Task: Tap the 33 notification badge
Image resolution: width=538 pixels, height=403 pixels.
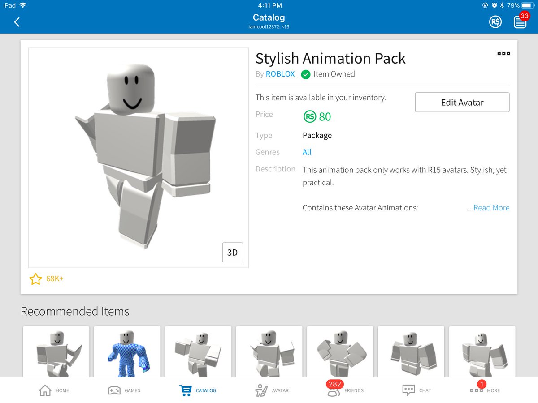Action: [x=524, y=16]
